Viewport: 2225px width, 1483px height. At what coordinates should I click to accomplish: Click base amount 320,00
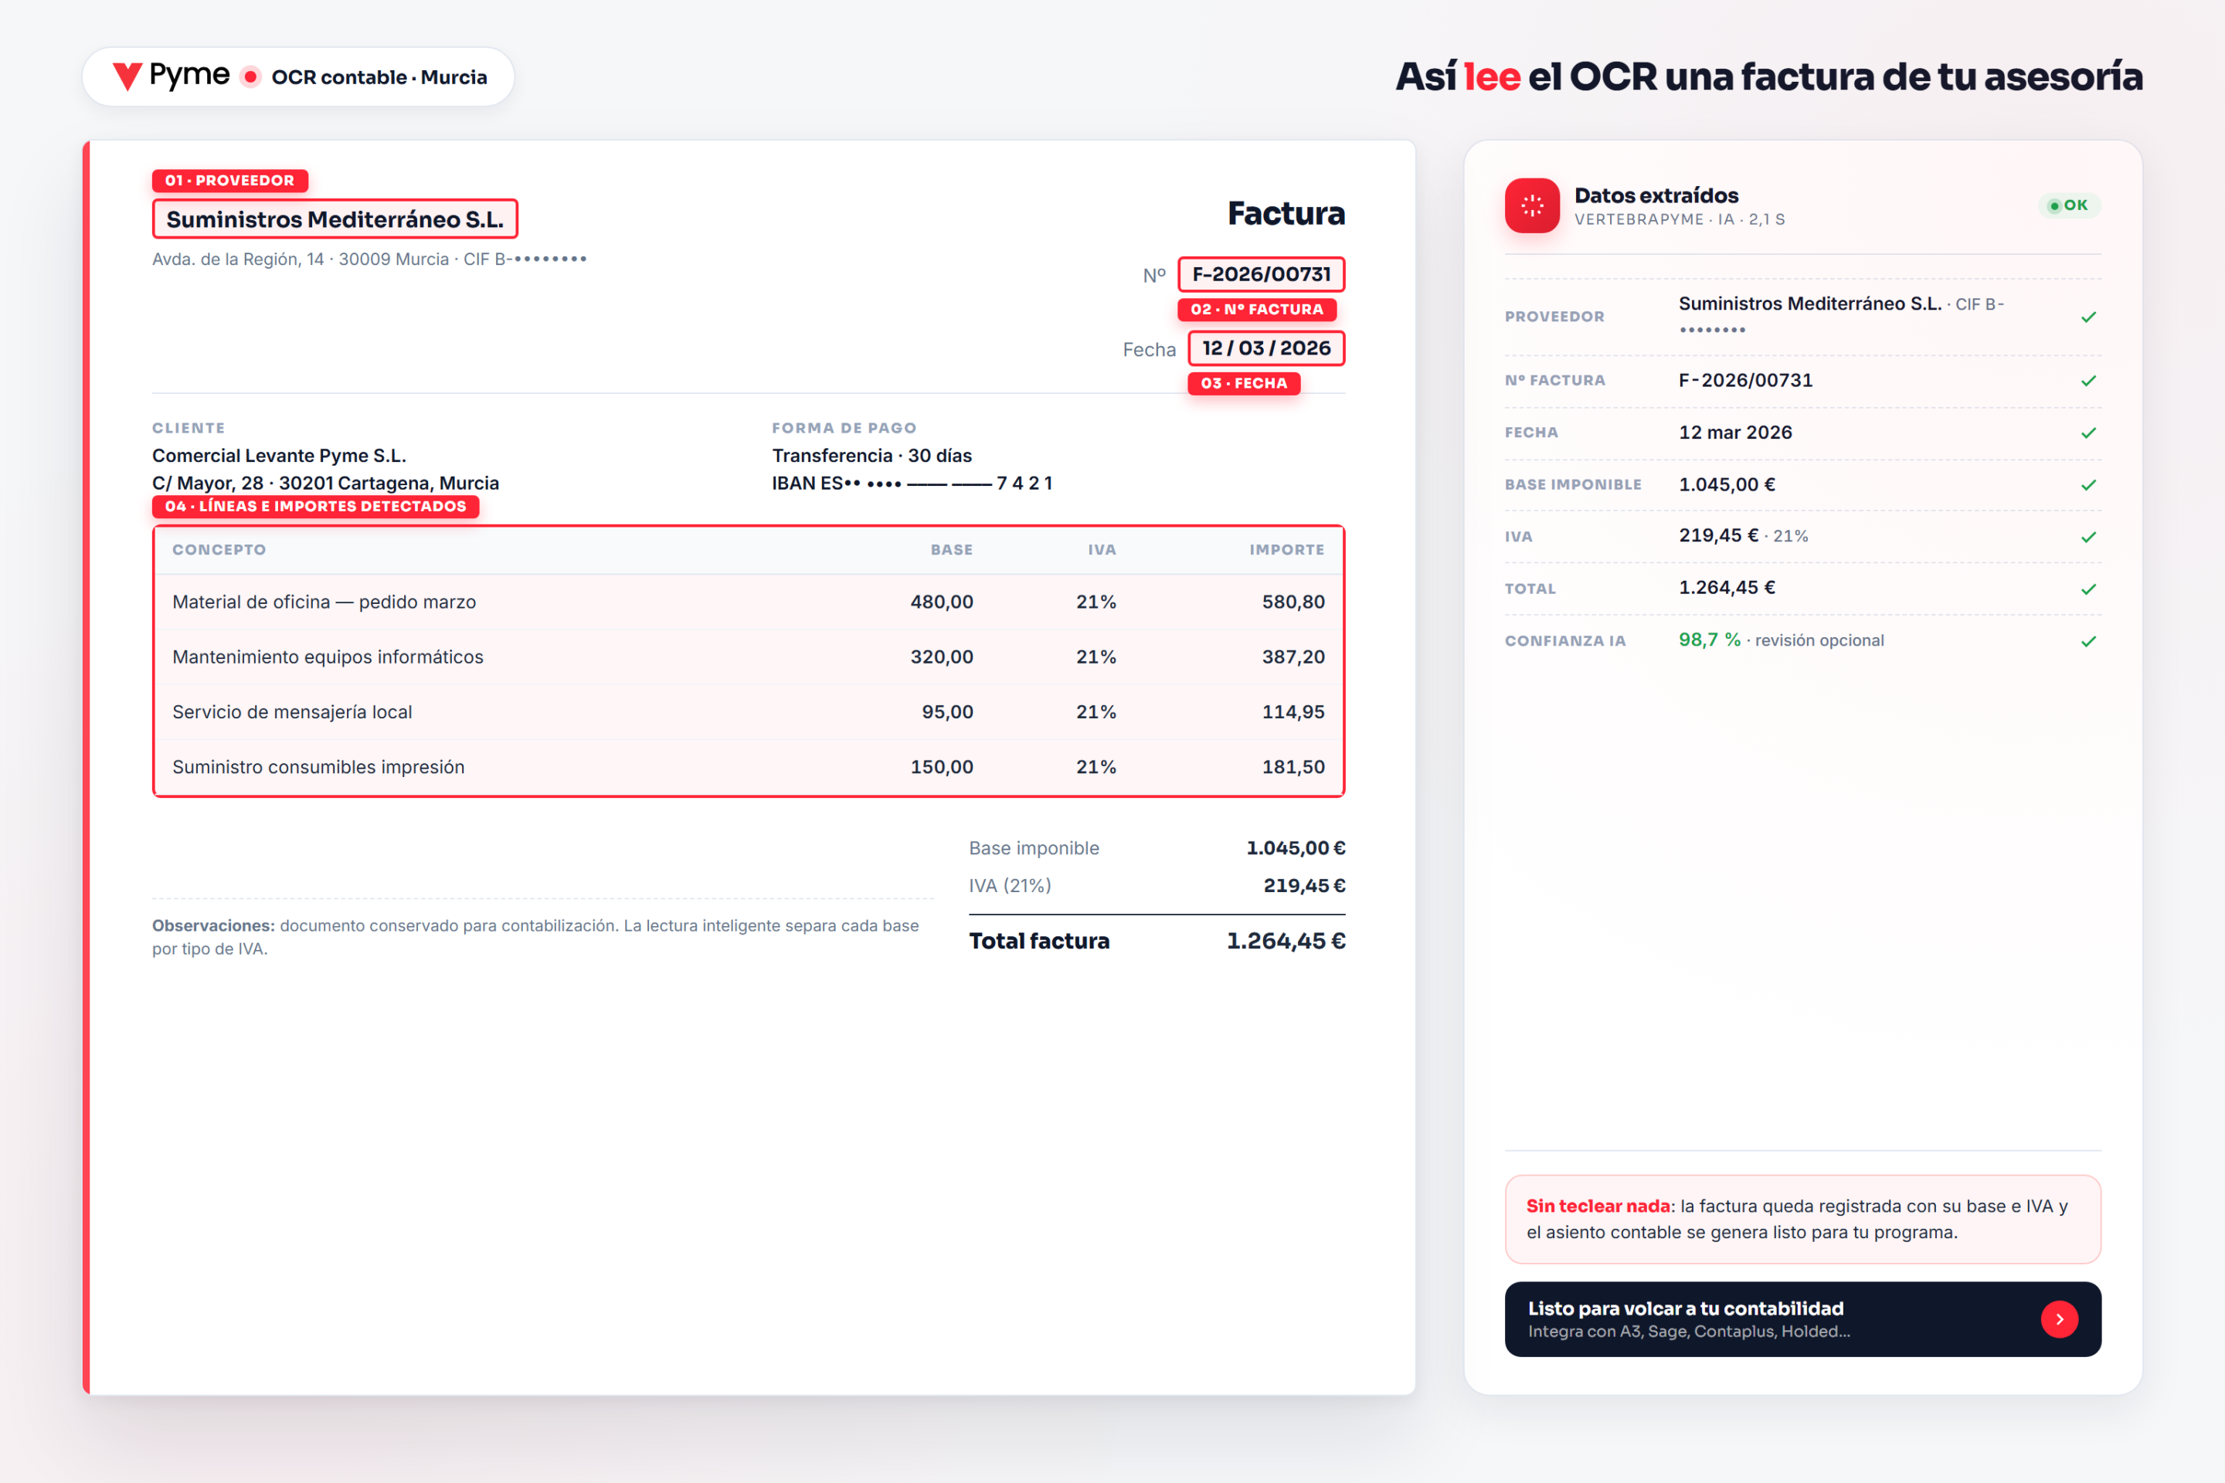coord(941,657)
